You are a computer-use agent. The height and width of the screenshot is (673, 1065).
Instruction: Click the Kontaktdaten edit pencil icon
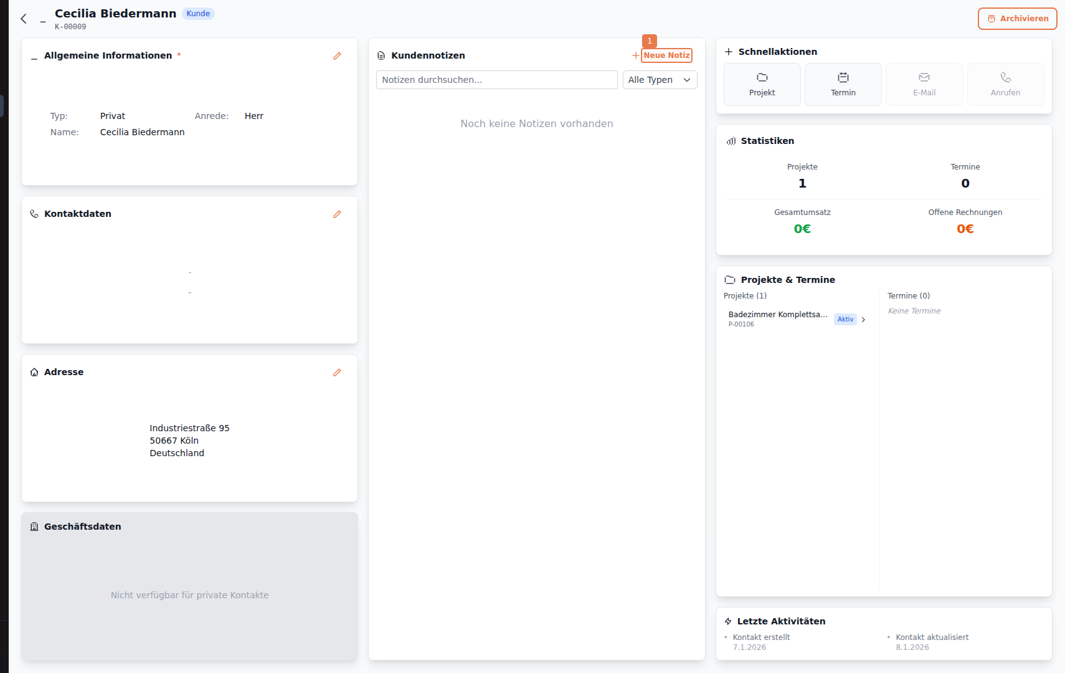pos(337,214)
